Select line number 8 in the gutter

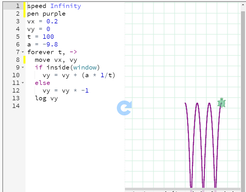tap(17, 60)
